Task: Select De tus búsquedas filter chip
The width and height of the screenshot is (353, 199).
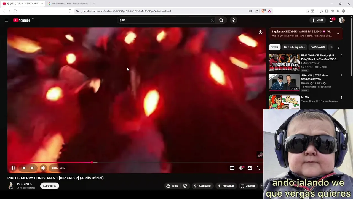Action: click(294, 47)
